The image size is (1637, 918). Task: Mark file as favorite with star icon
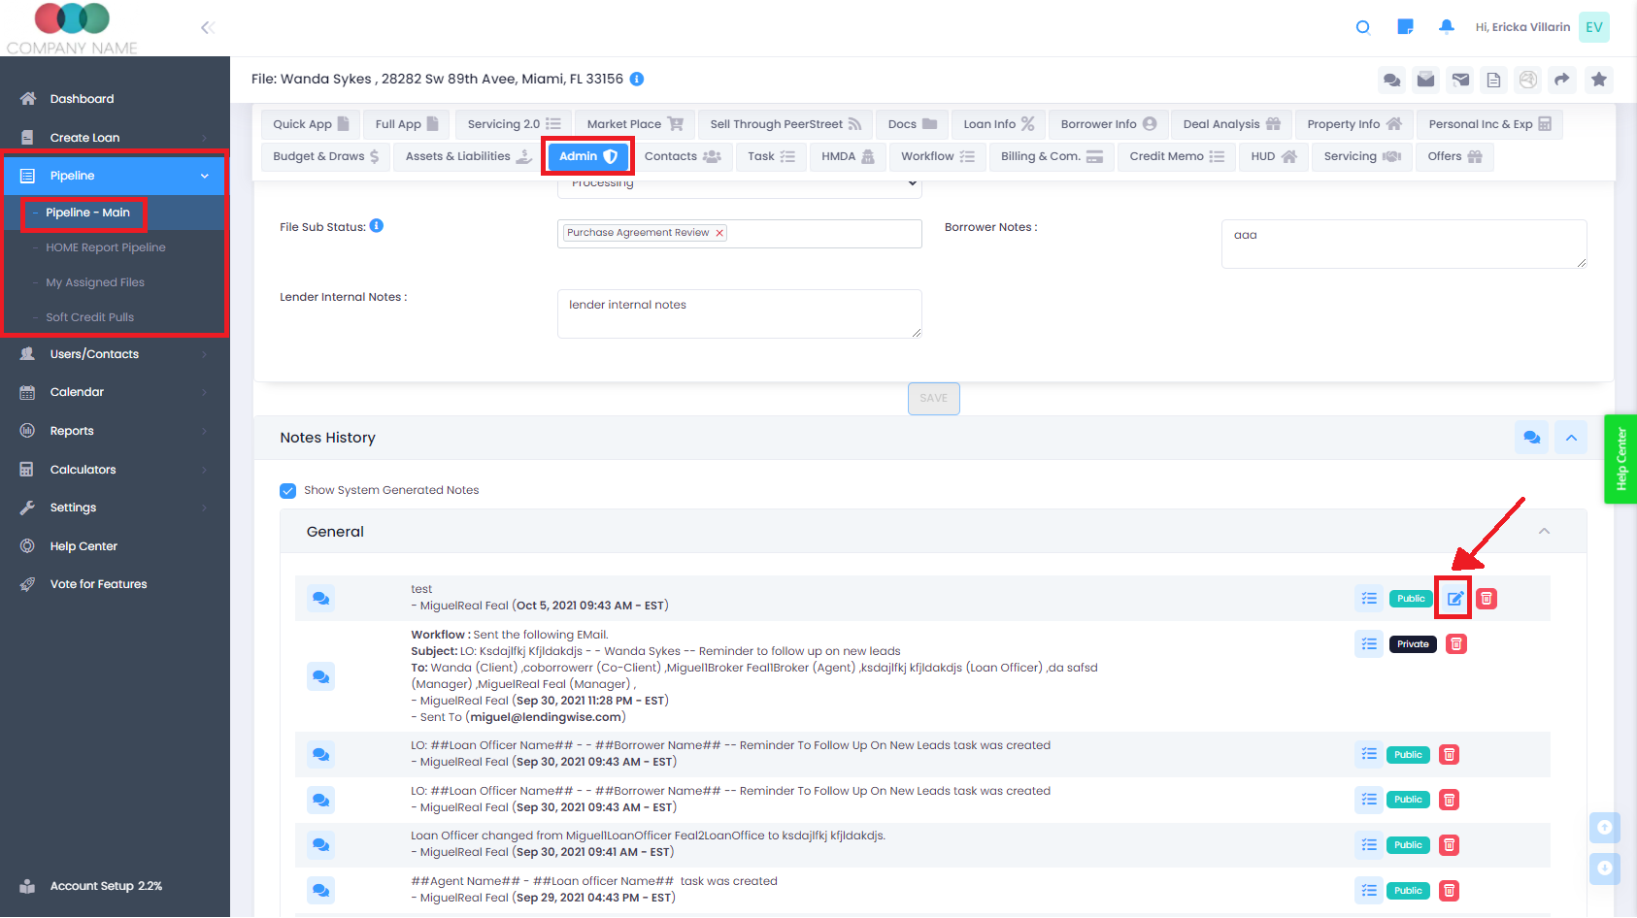1598,80
